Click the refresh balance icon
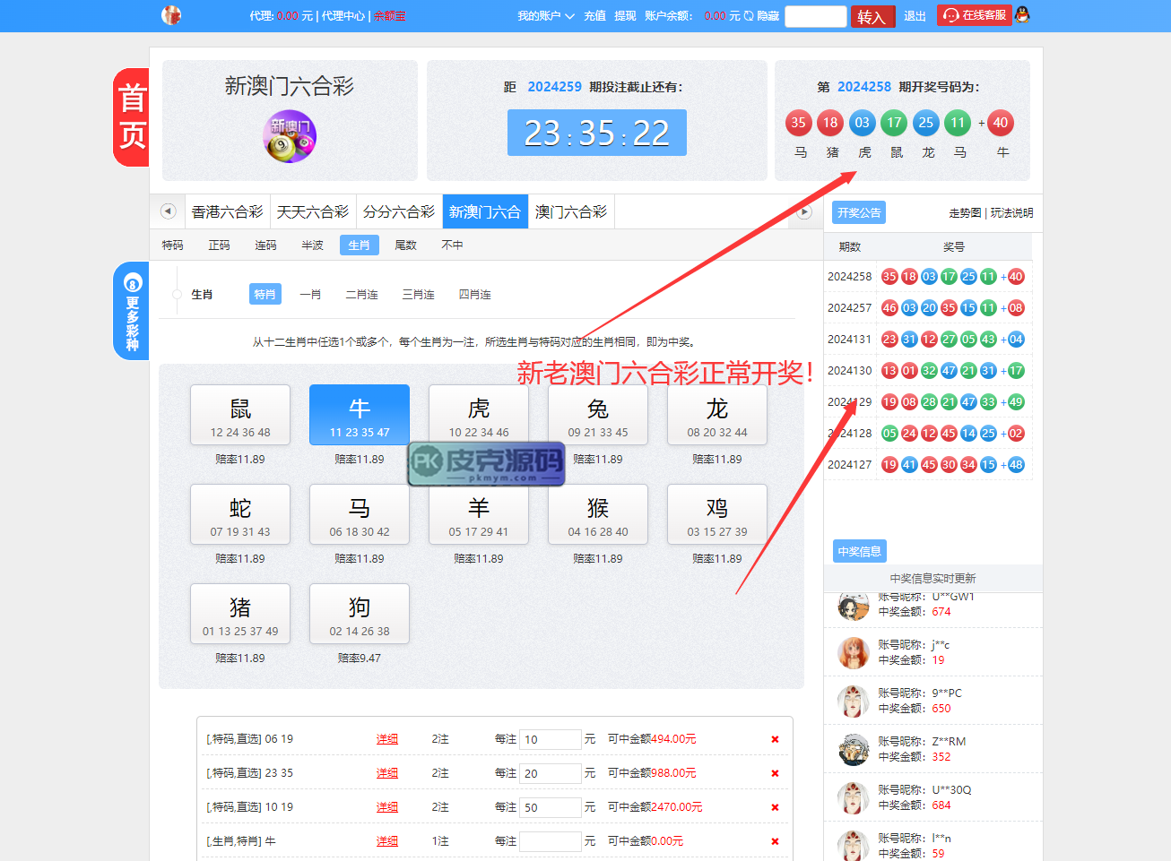The width and height of the screenshot is (1171, 861). 748,16
